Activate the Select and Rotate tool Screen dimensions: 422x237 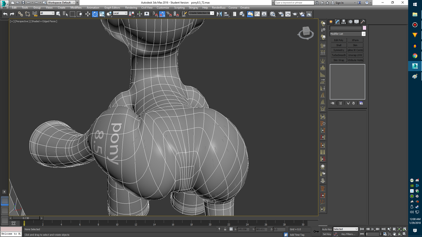[94, 14]
